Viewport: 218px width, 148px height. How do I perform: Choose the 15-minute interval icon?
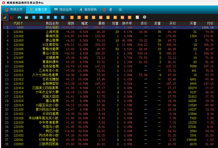click(93, 17)
